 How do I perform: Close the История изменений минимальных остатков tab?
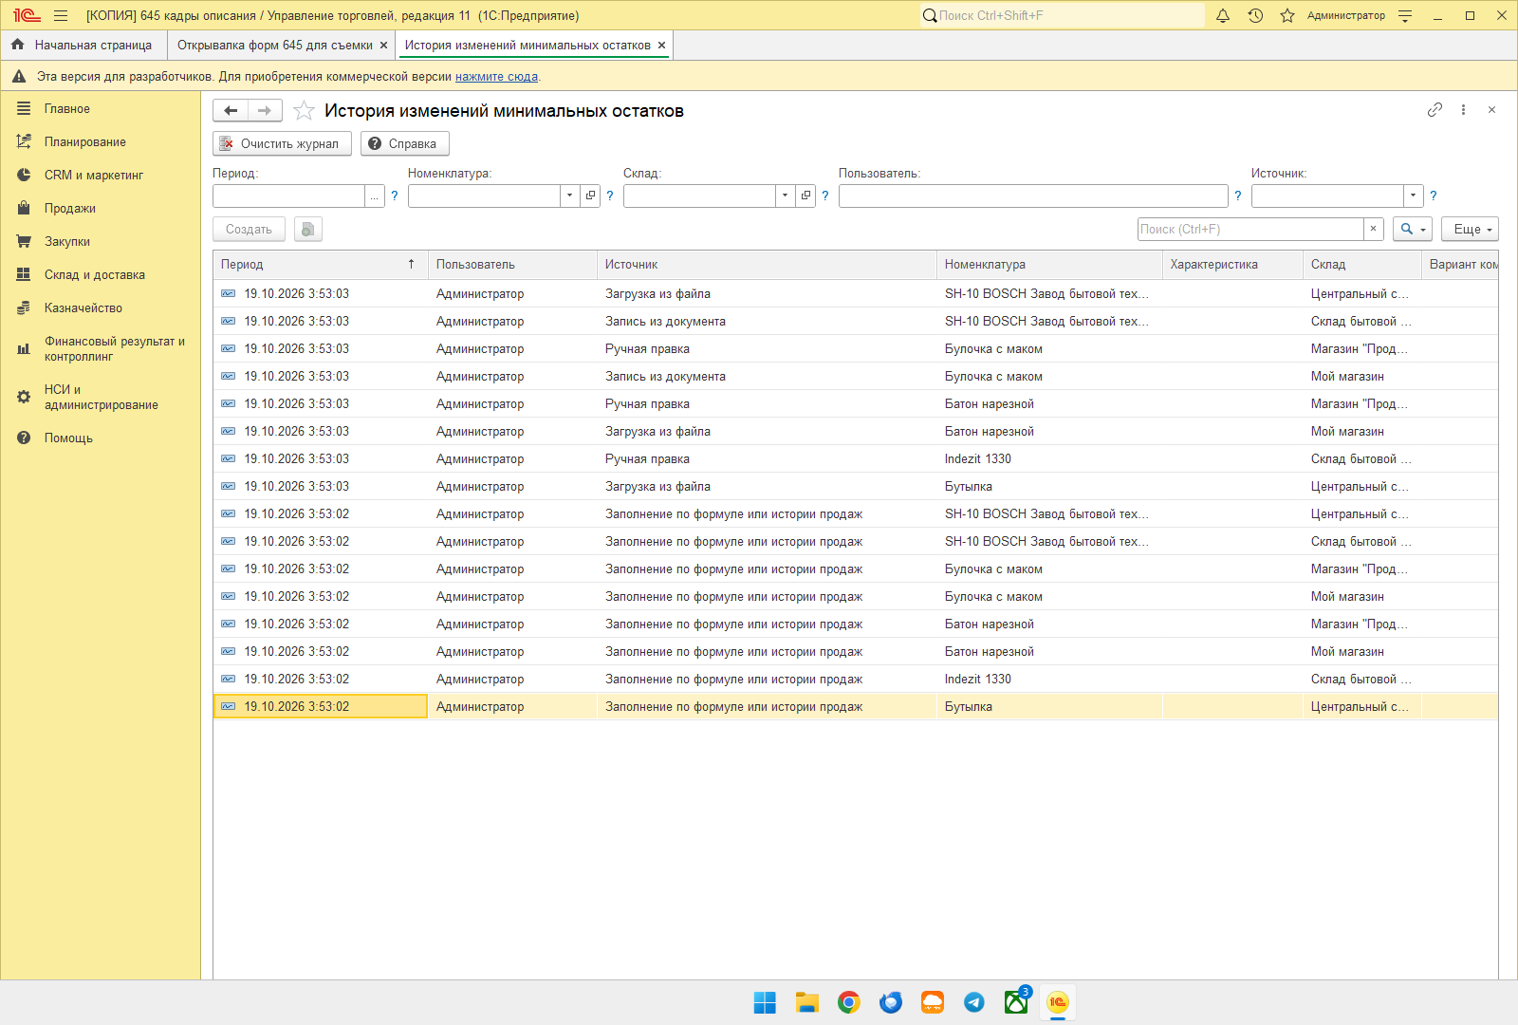coord(661,45)
